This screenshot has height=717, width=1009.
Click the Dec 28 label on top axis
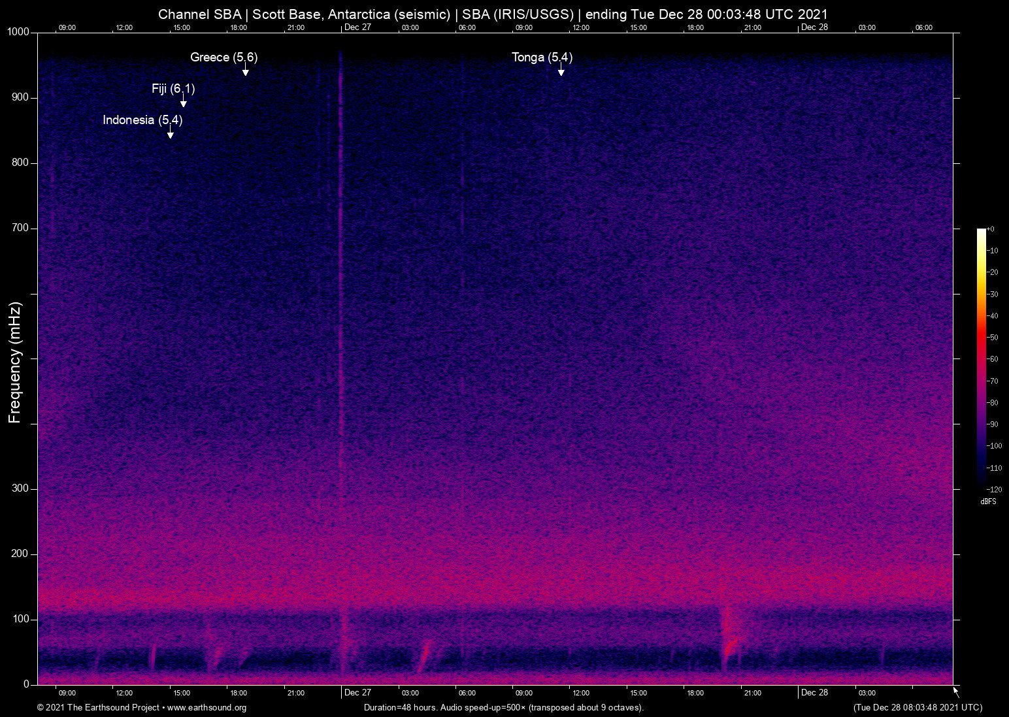tap(815, 27)
